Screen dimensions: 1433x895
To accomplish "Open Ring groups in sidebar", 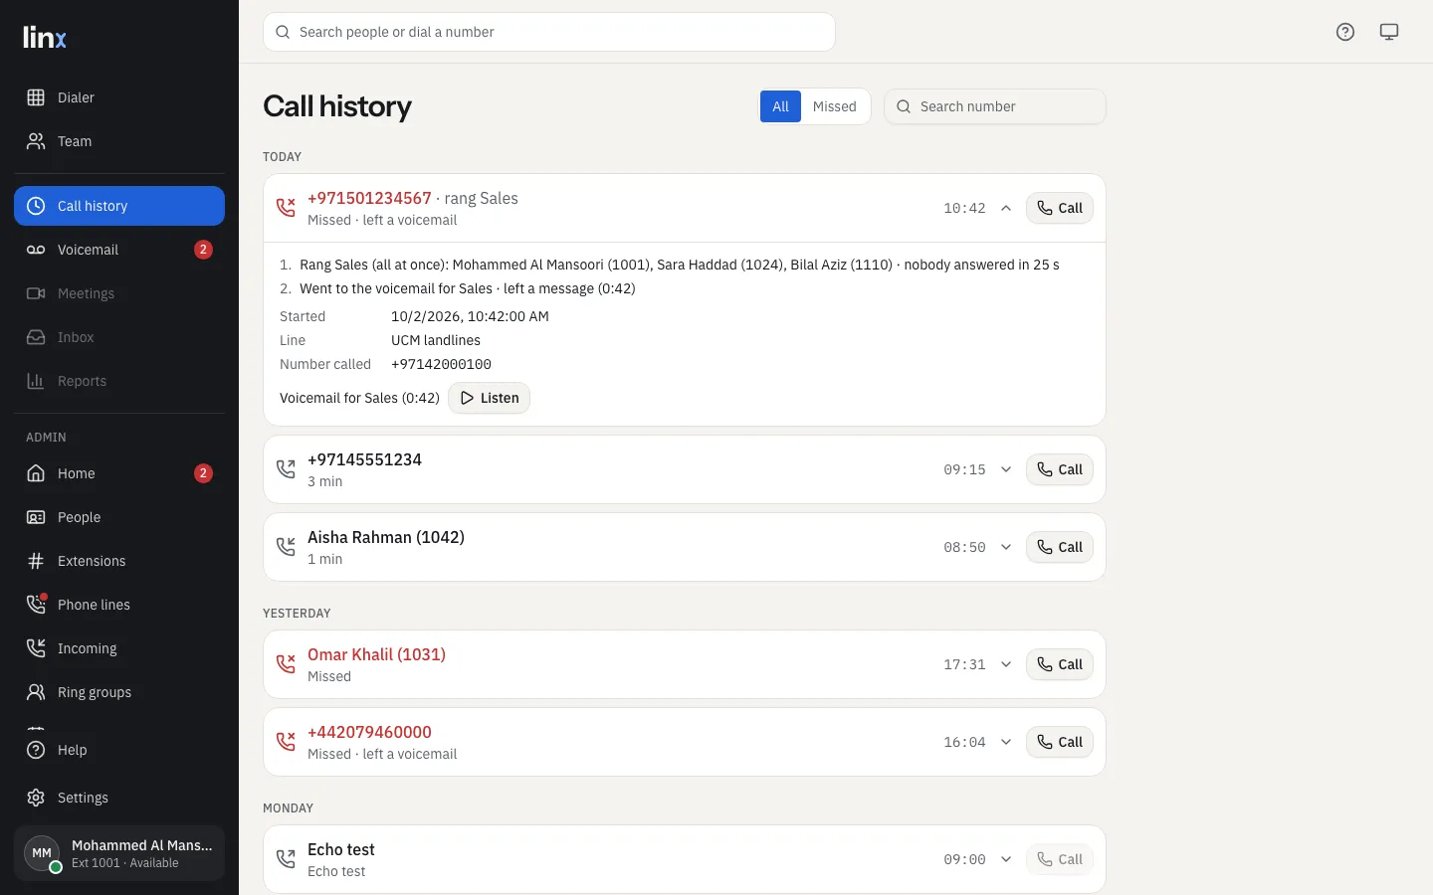I will point(119,692).
